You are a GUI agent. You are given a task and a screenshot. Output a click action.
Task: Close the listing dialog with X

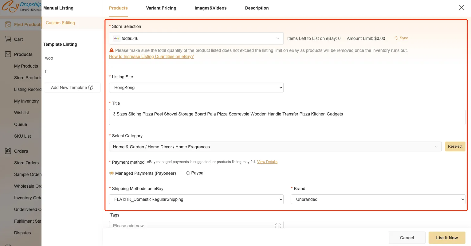pyautogui.click(x=461, y=8)
